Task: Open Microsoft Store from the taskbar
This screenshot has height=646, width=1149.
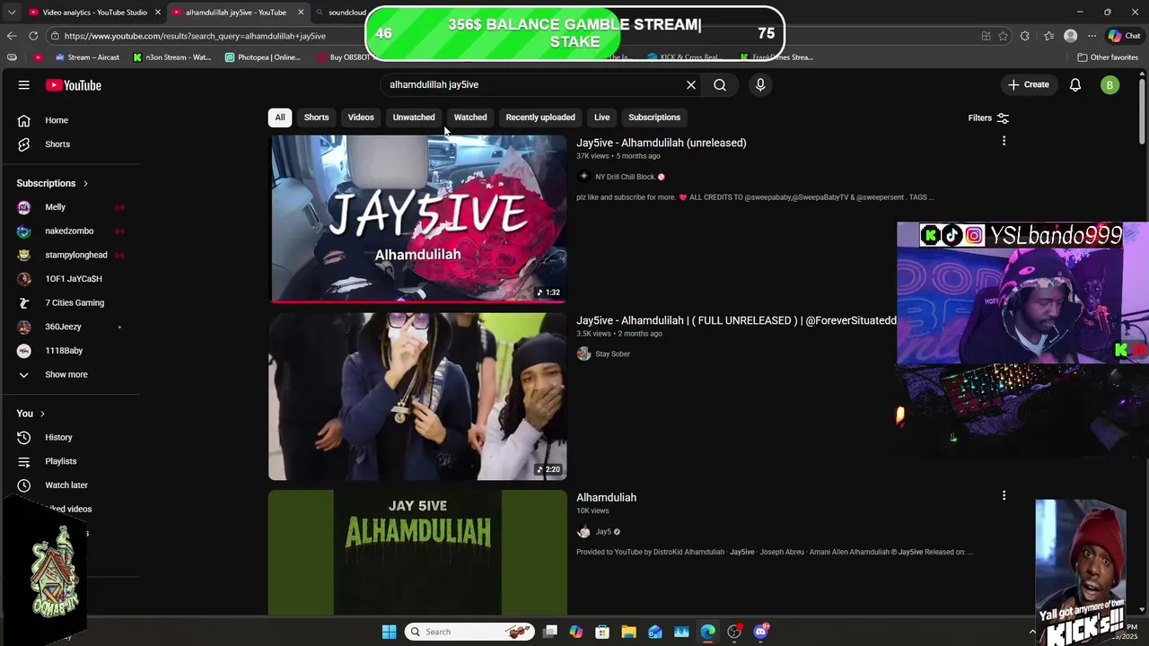Action: (x=602, y=632)
